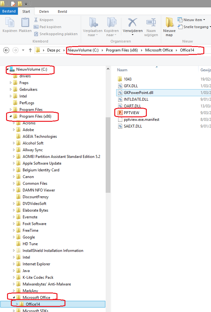Image resolution: width=211 pixels, height=312 pixels.
Task: Click Microsoft Office breadcrumb
Action: coord(159,50)
